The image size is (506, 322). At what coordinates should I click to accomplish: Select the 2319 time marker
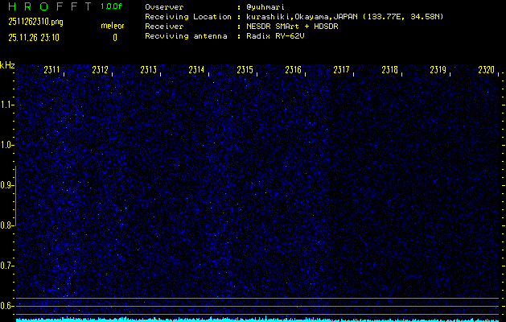[x=438, y=71]
